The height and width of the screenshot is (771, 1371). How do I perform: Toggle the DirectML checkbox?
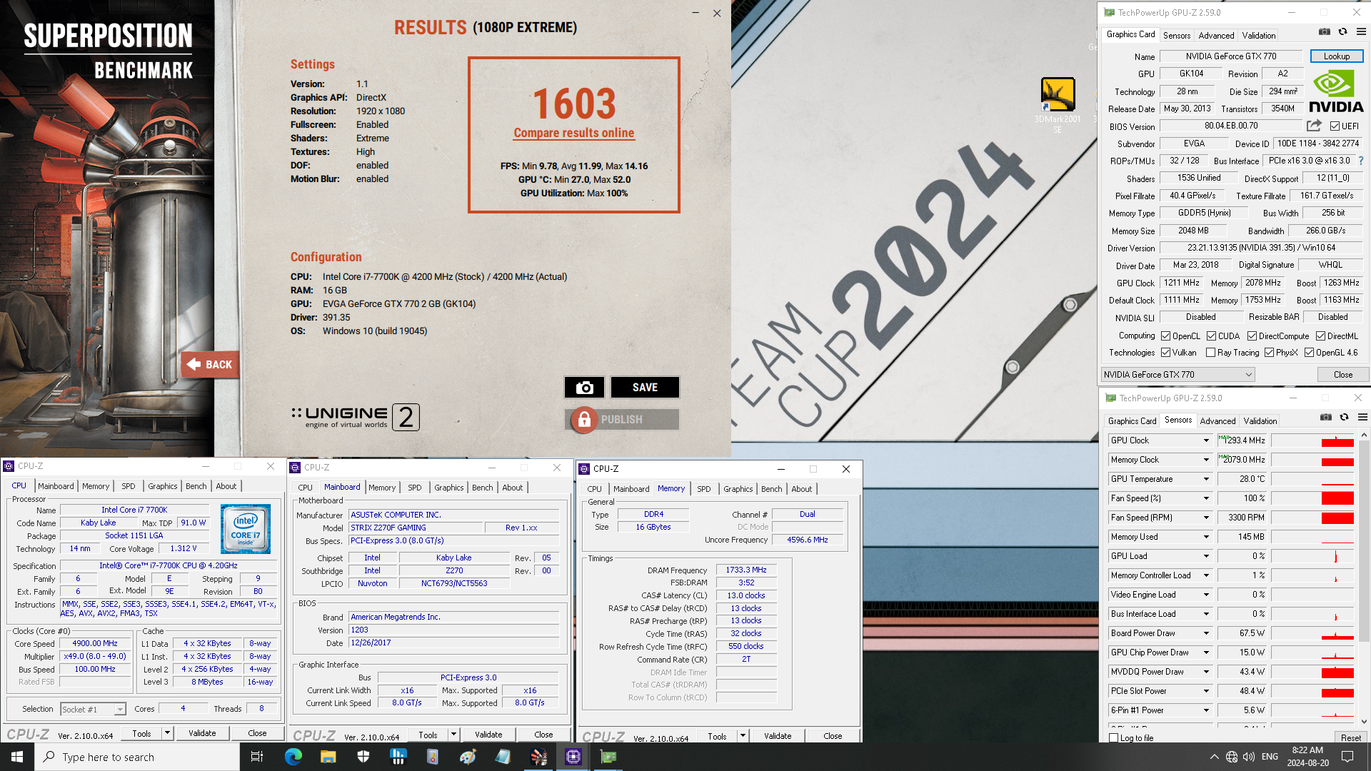click(1321, 336)
